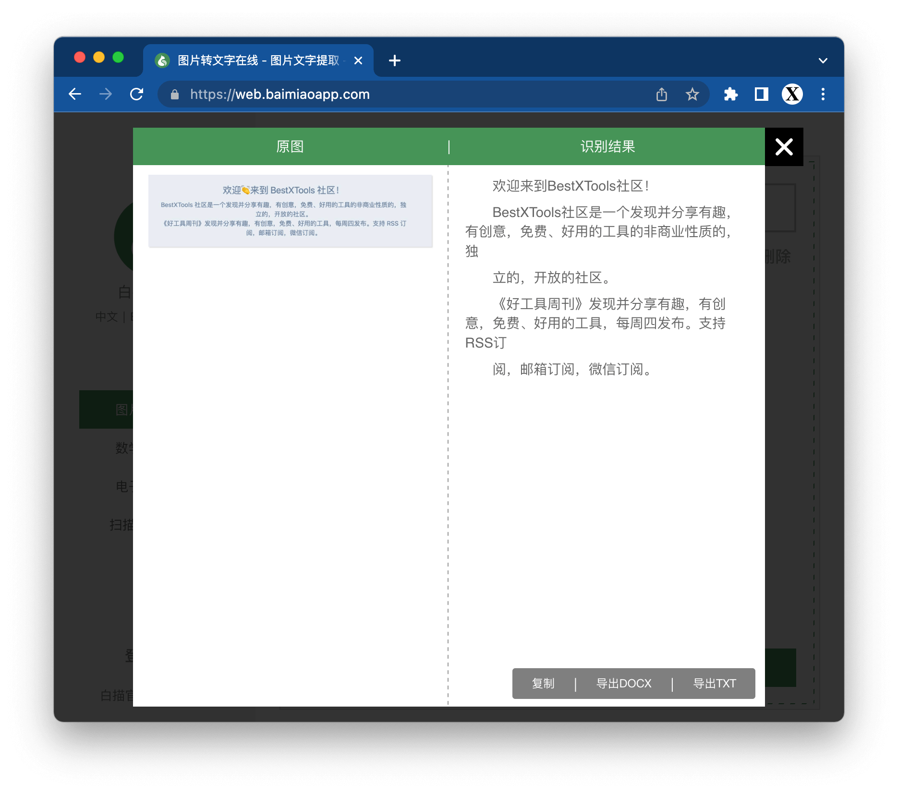
Task: Open the X profile avatar
Action: pyautogui.click(x=792, y=94)
